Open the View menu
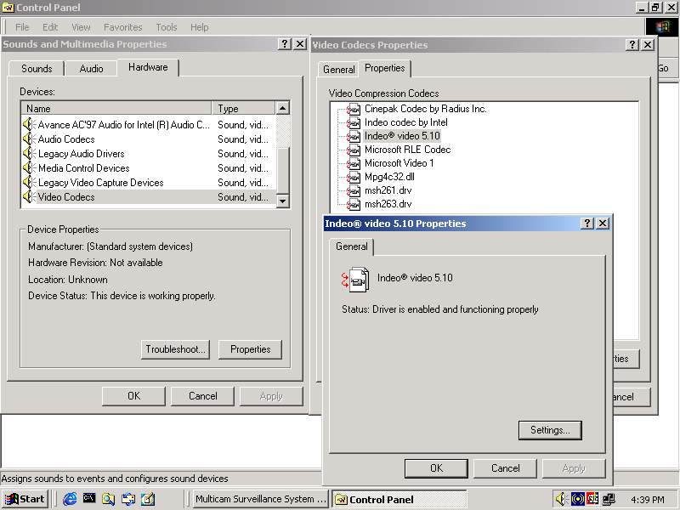The height and width of the screenshot is (510, 680). click(81, 27)
